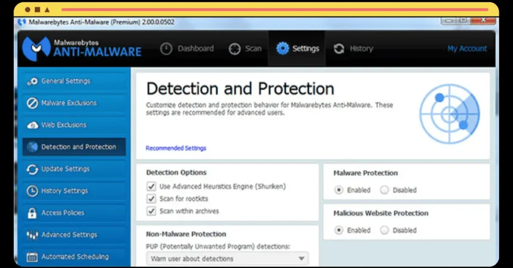Select Disabled for Malware Protection
The width and height of the screenshot is (513, 268).
pos(384,190)
